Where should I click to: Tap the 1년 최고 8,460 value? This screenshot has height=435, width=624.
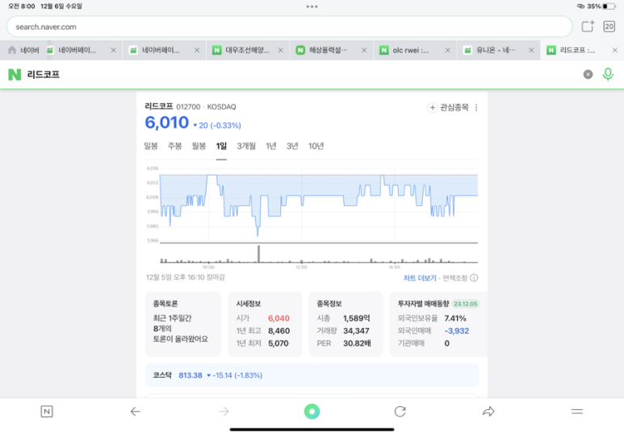278,330
